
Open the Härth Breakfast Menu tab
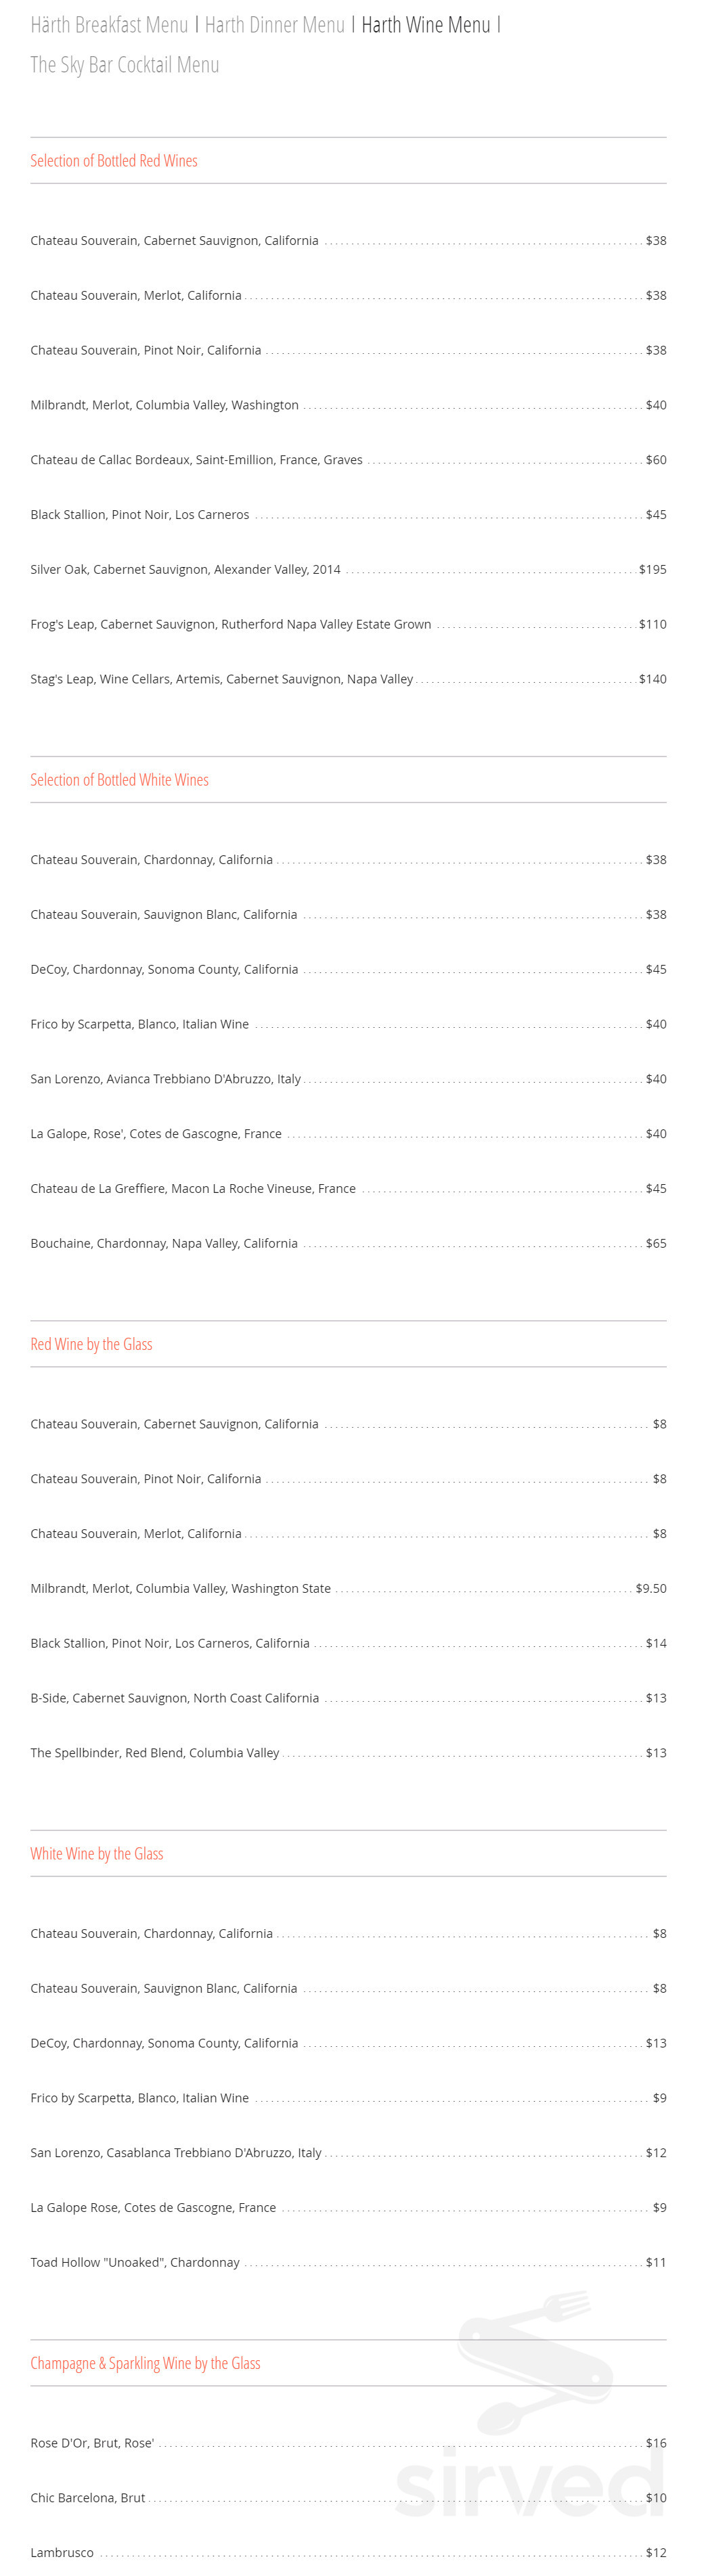pyautogui.click(x=109, y=25)
